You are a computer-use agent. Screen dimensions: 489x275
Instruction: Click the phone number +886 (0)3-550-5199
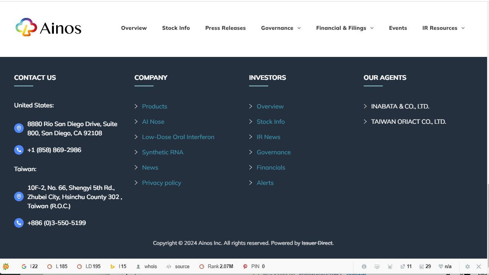click(x=57, y=223)
